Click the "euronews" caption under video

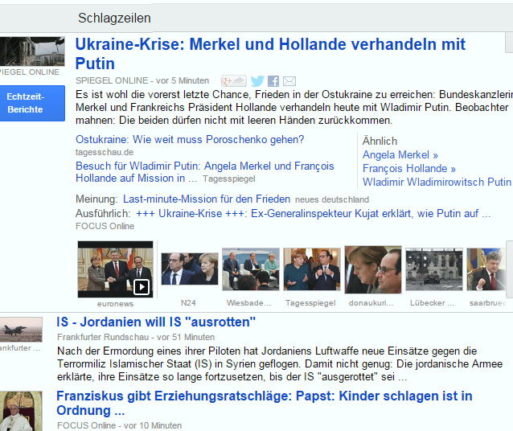coord(115,304)
